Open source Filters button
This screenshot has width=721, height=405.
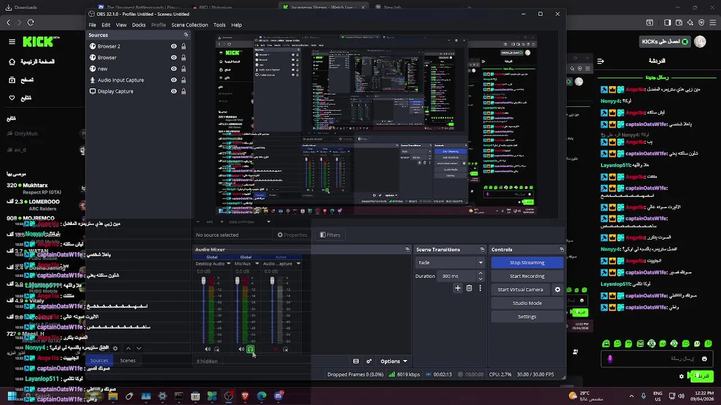tap(330, 235)
